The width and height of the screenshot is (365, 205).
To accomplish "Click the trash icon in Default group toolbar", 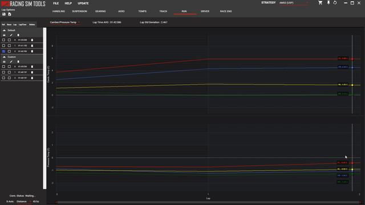I will coord(18,35).
